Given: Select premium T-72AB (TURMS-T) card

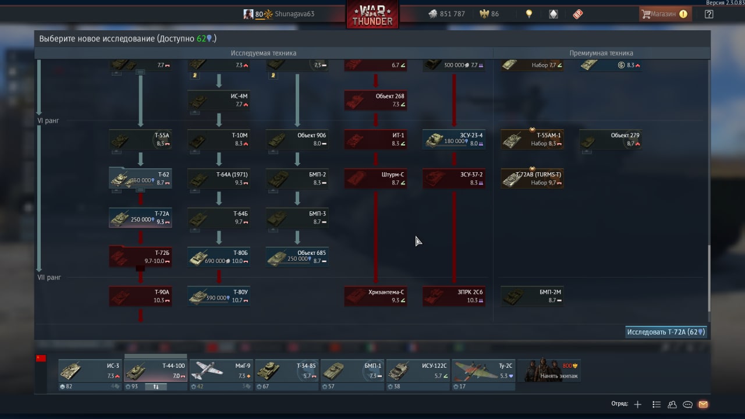Looking at the screenshot, I should click(x=532, y=179).
